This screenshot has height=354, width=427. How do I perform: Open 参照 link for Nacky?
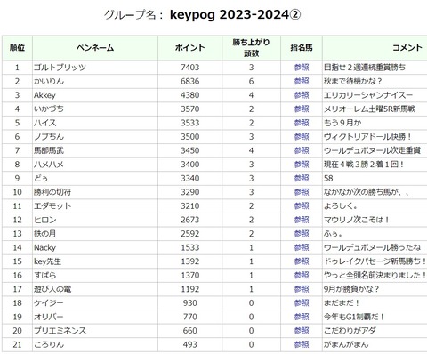[302, 247]
